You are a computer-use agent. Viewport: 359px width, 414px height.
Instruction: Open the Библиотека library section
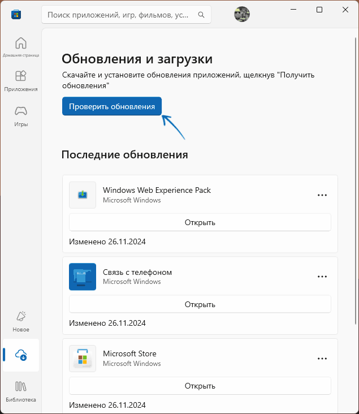point(21,392)
